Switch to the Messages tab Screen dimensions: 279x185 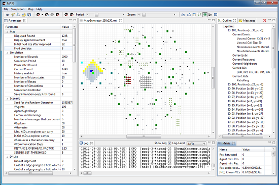(247, 21)
